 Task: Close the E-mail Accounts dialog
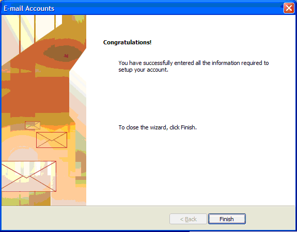click(x=289, y=8)
